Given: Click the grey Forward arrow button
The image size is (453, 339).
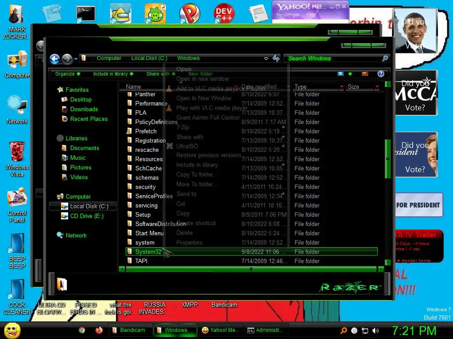Looking at the screenshot, I should click(x=67, y=59).
